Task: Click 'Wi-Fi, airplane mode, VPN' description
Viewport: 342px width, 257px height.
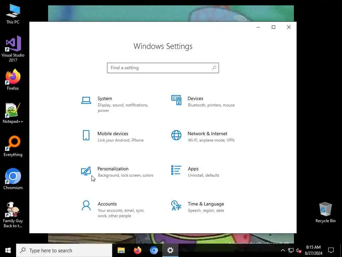Action: 211,140
